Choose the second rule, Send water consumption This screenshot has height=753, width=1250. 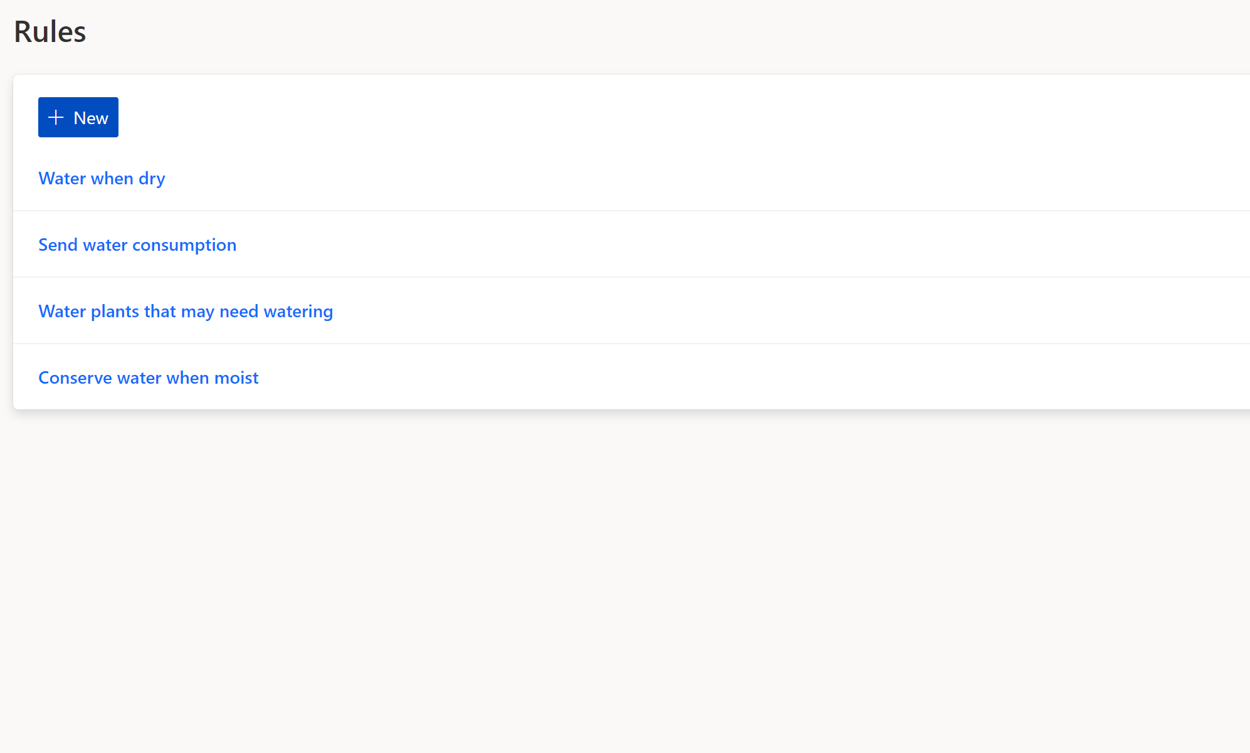point(137,245)
